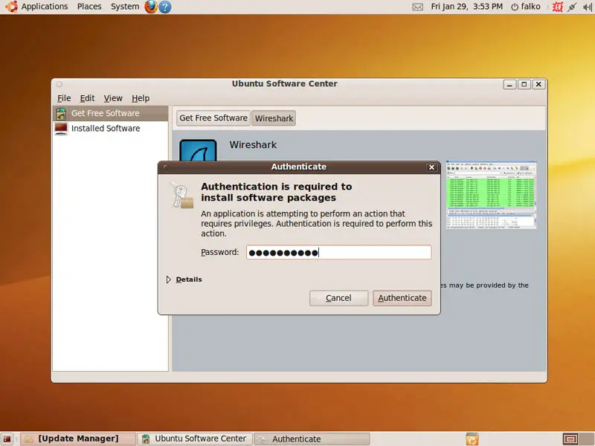The image size is (595, 446).
Task: Click the date and time clock
Action: [x=467, y=7]
